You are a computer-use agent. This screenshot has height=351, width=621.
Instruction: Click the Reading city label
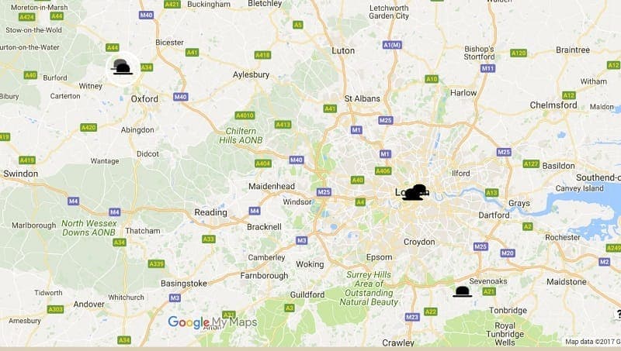[x=210, y=212]
